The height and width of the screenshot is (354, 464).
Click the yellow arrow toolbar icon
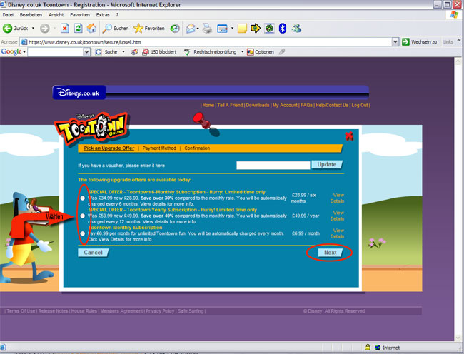tap(256, 29)
